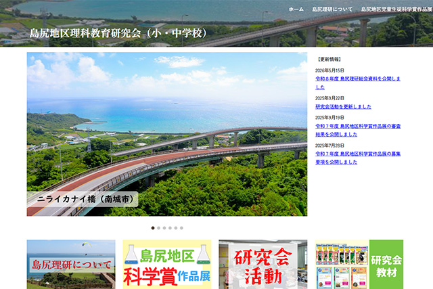Click the date 2025年9月22日
Image resolution: width=433 pixels, height=289 pixels.
(x=329, y=98)
